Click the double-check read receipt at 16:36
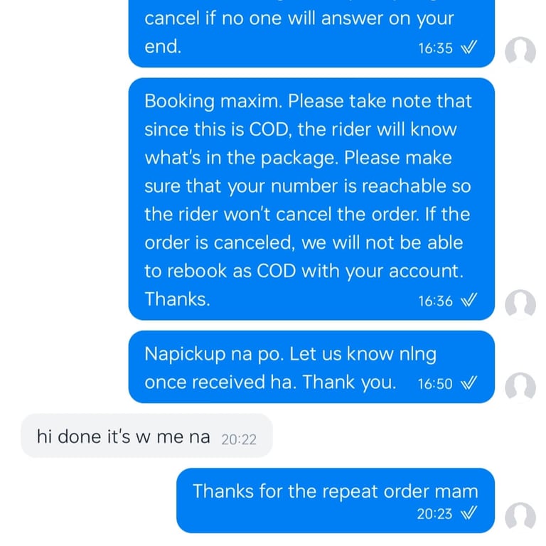This screenshot has width=546, height=546. click(469, 301)
